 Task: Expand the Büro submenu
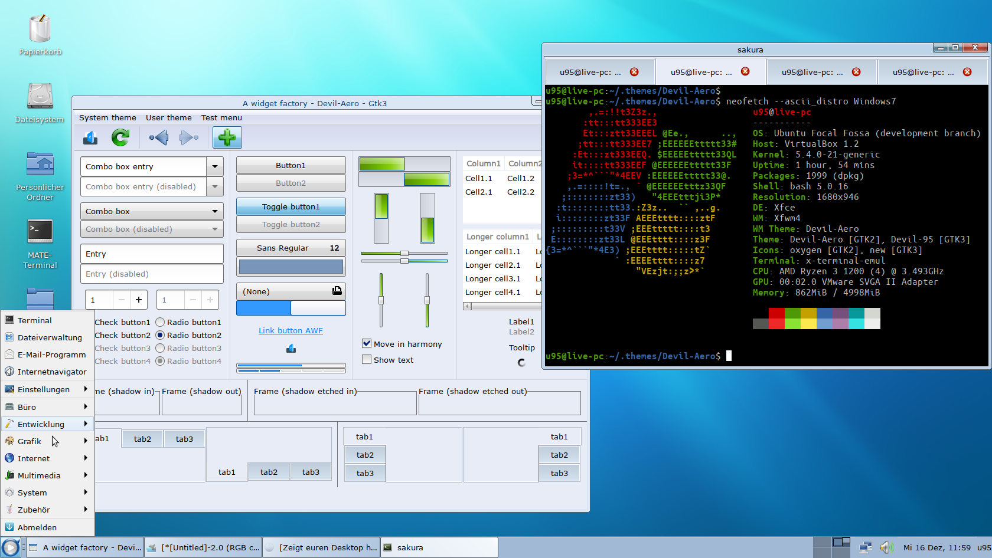[x=47, y=407]
